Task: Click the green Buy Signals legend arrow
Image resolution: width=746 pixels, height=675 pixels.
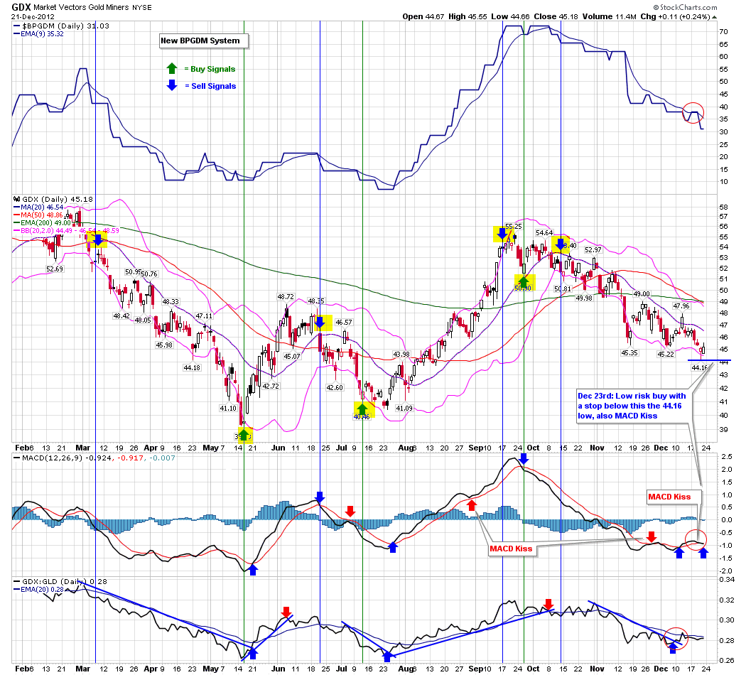Action: coord(172,68)
